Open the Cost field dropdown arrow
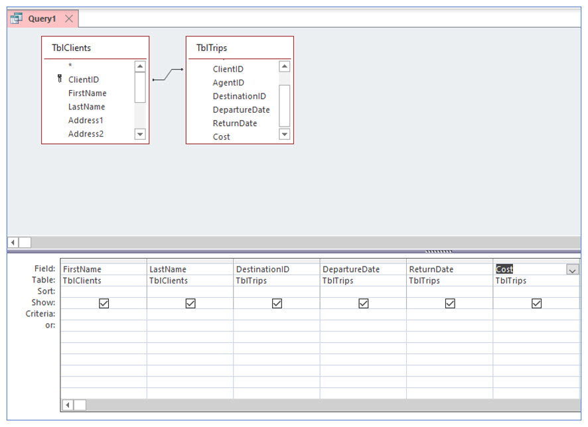The image size is (588, 427). coord(572,270)
